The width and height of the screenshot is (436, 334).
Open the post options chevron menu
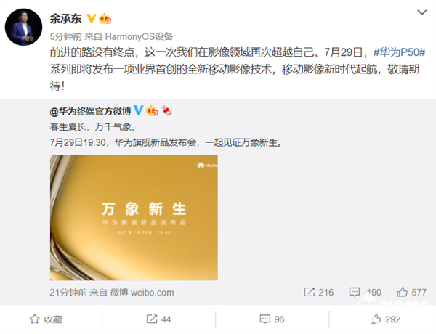(x=421, y=12)
